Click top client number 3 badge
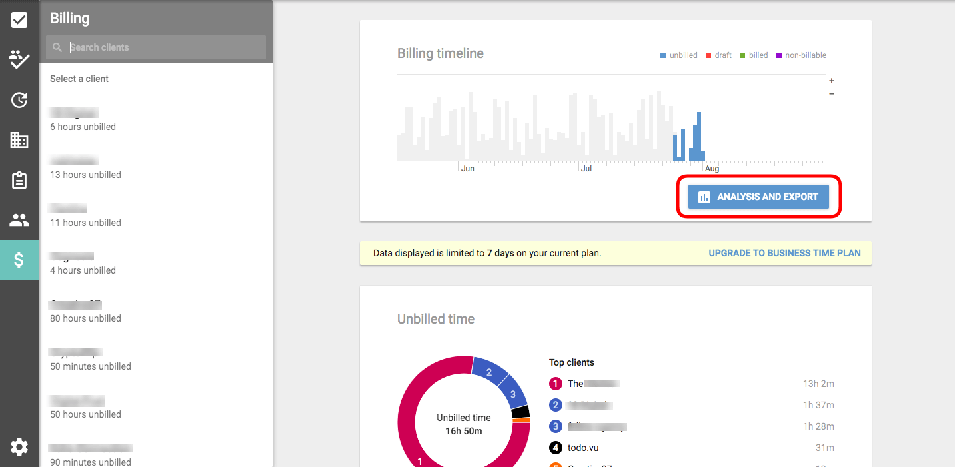955x467 pixels. (556, 426)
